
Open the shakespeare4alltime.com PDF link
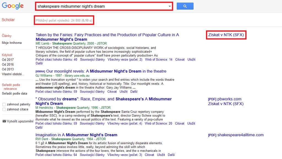[x=236, y=135]
